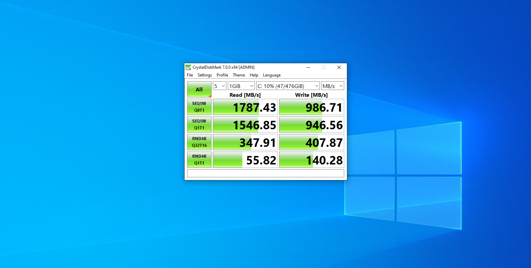
Task: Open the Profile menu
Action: point(222,75)
